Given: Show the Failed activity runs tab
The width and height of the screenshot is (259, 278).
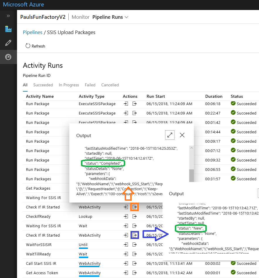Looking at the screenshot, I should coord(90,85).
